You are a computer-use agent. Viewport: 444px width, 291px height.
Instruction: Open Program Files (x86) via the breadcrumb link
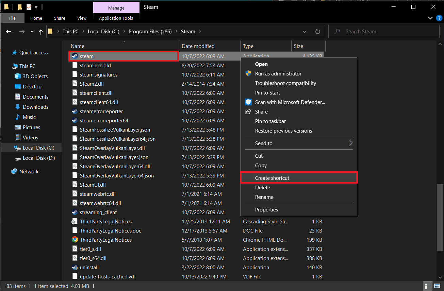pos(150,31)
